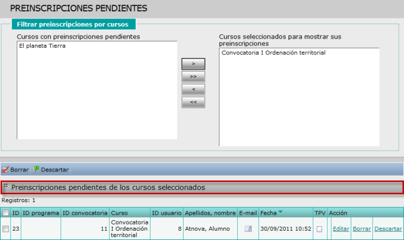Sort by the 'ID usuario' column header

167,213
